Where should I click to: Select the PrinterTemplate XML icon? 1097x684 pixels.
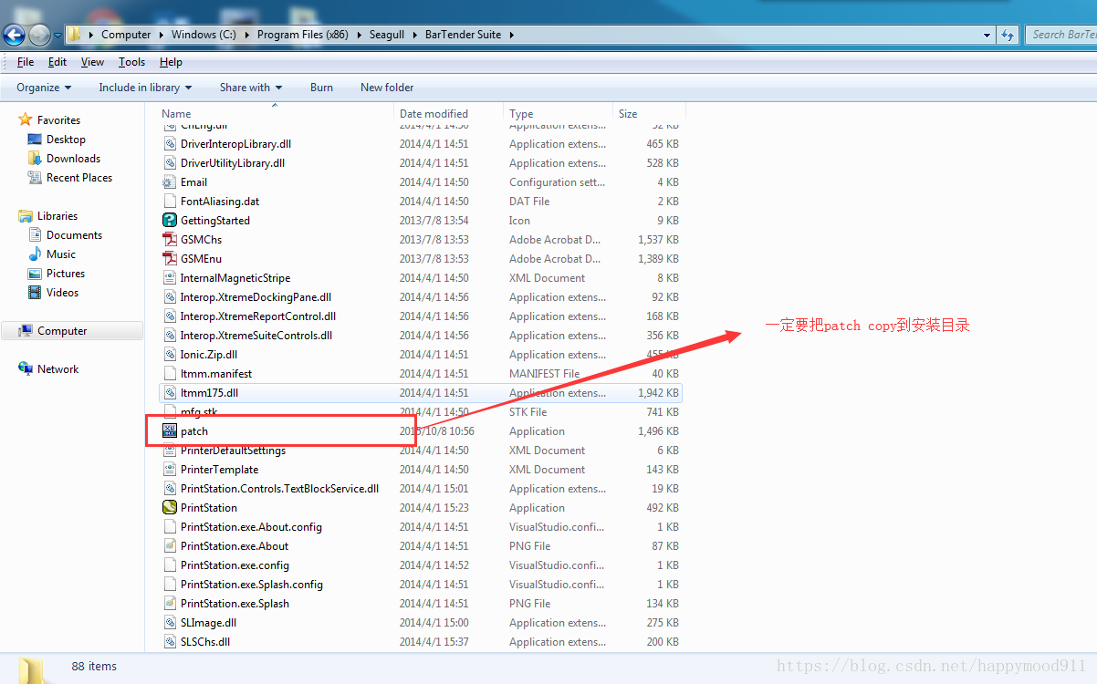tap(170, 470)
